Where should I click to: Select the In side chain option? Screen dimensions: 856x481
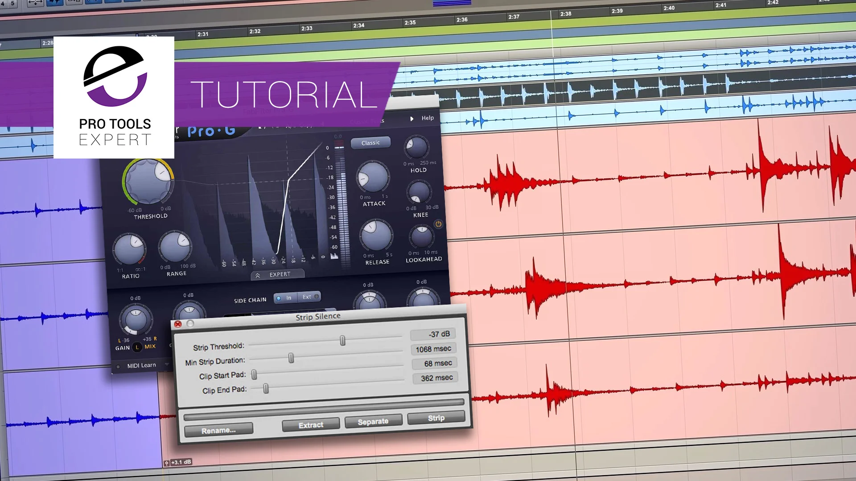(287, 297)
